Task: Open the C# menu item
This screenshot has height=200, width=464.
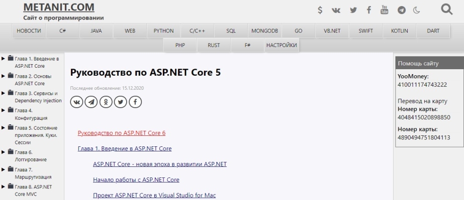Action: [x=62, y=31]
